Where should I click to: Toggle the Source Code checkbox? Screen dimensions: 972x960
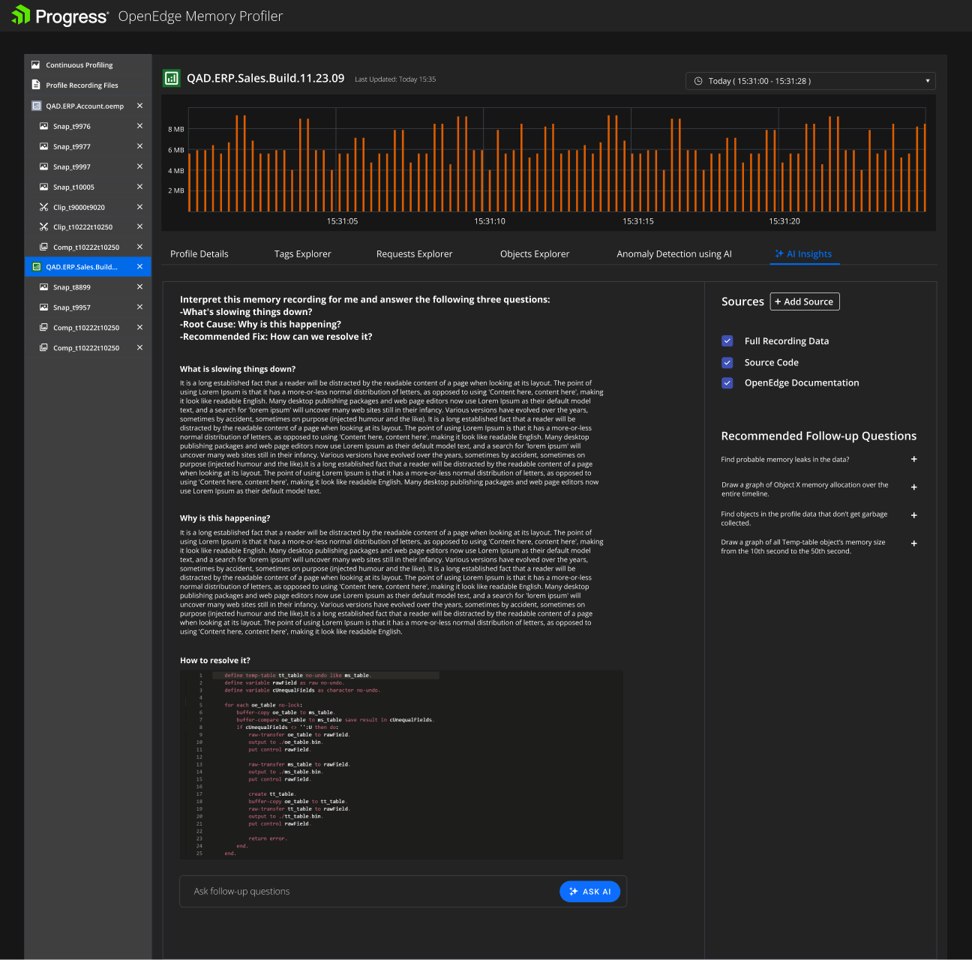pos(727,362)
